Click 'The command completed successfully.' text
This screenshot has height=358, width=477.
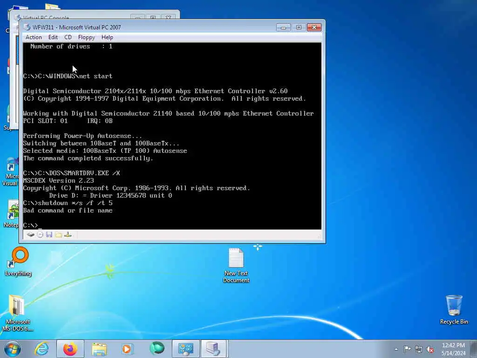pos(88,158)
